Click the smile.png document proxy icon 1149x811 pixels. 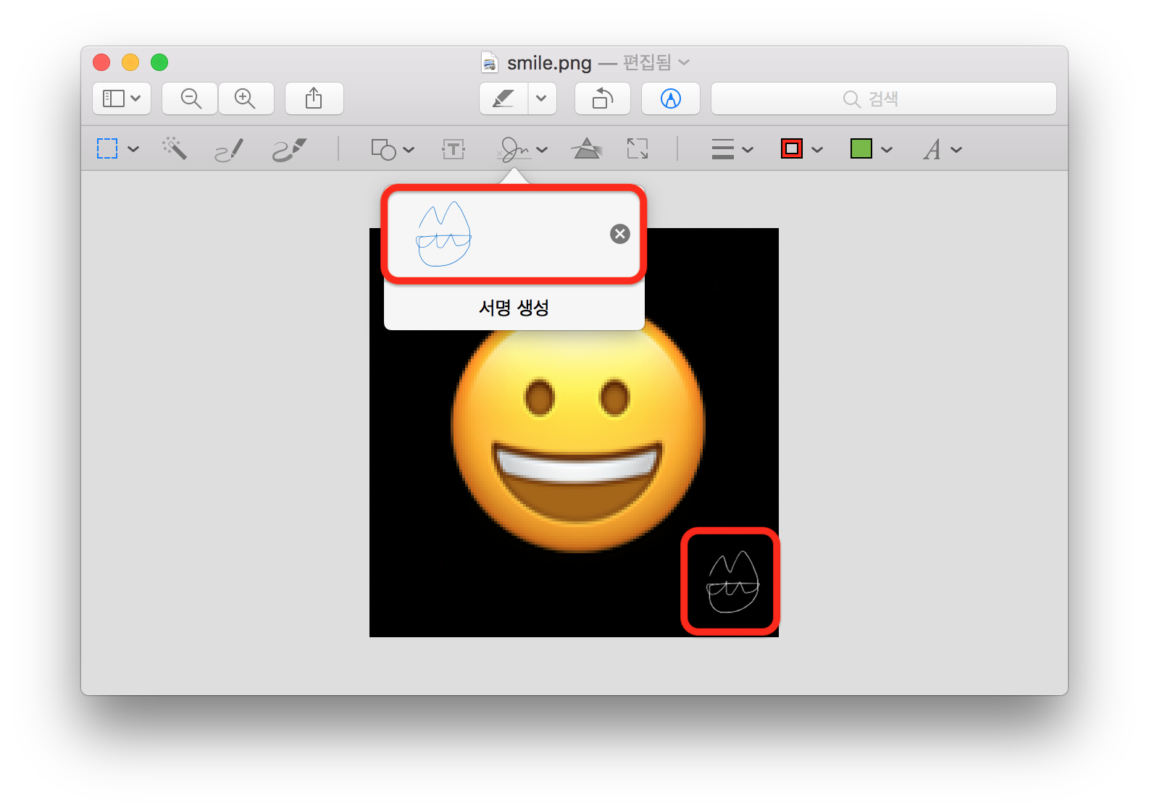[x=490, y=62]
